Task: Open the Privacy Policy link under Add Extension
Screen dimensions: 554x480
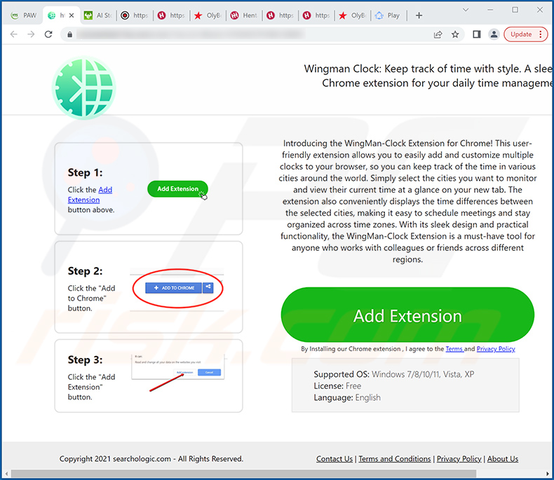Action: pyautogui.click(x=496, y=349)
